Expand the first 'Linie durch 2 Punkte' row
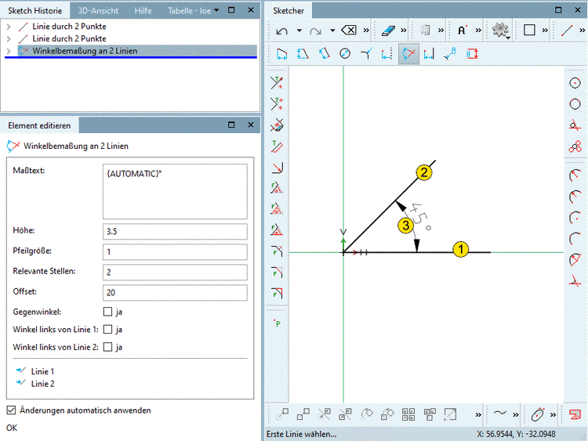Image resolution: width=588 pixels, height=441 pixels. point(9,27)
